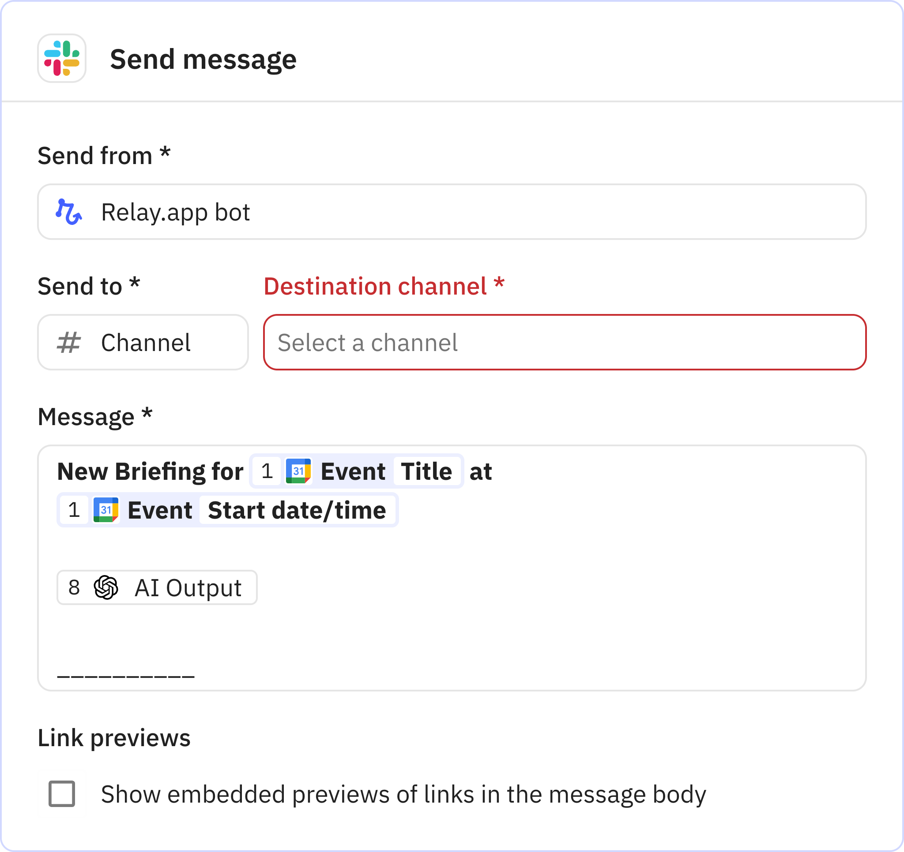Select the Event Title variable chip

click(355, 471)
